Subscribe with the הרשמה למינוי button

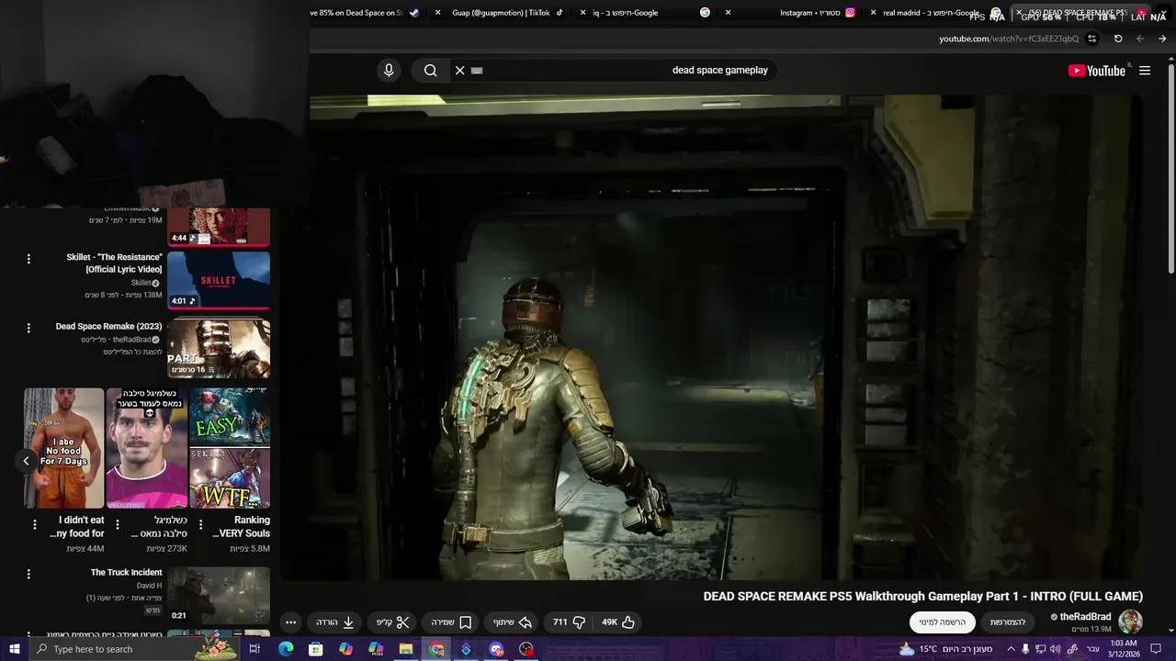pyautogui.click(x=943, y=622)
